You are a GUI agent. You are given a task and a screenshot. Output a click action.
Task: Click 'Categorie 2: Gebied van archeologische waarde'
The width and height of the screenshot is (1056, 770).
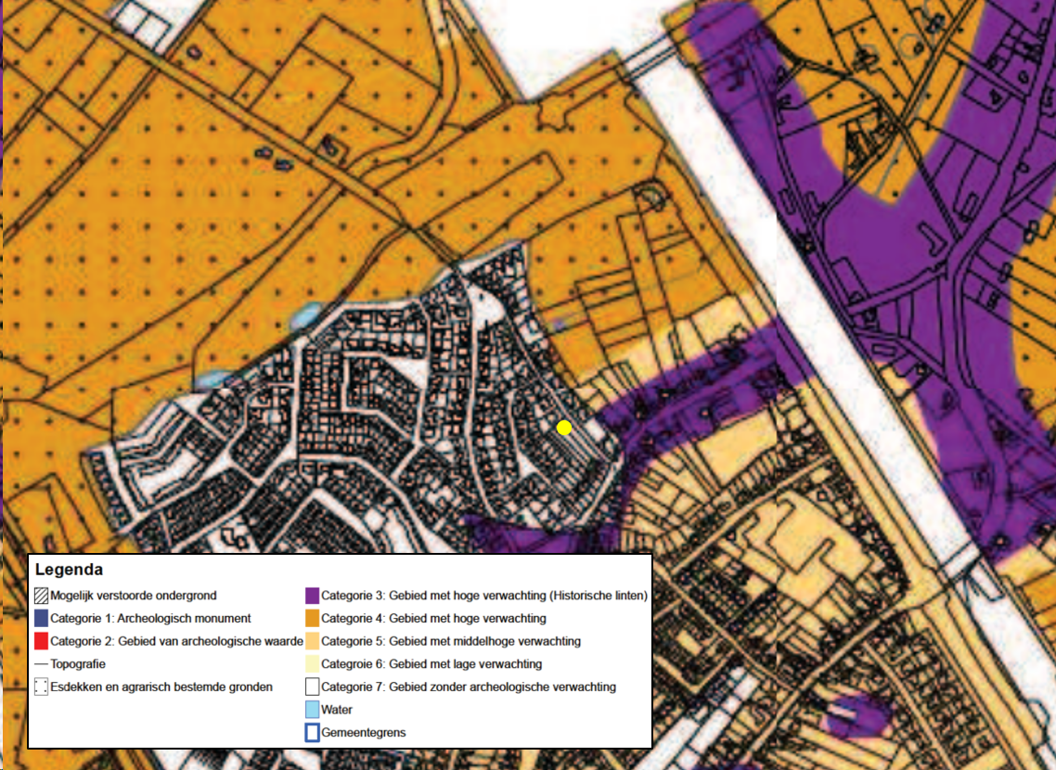tap(176, 641)
